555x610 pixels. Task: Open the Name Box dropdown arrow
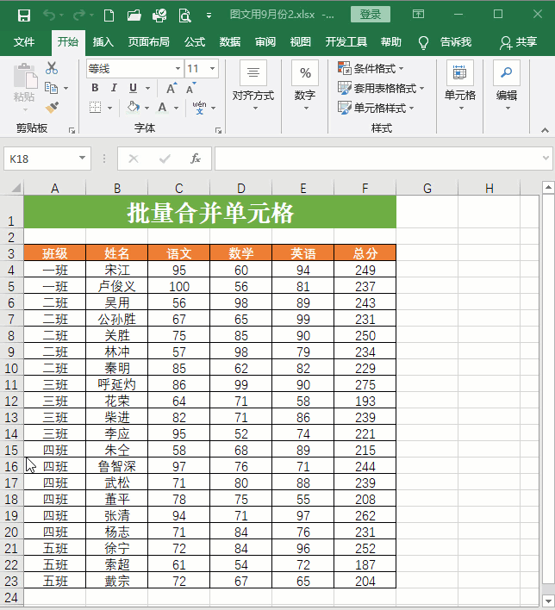pyautogui.click(x=82, y=159)
